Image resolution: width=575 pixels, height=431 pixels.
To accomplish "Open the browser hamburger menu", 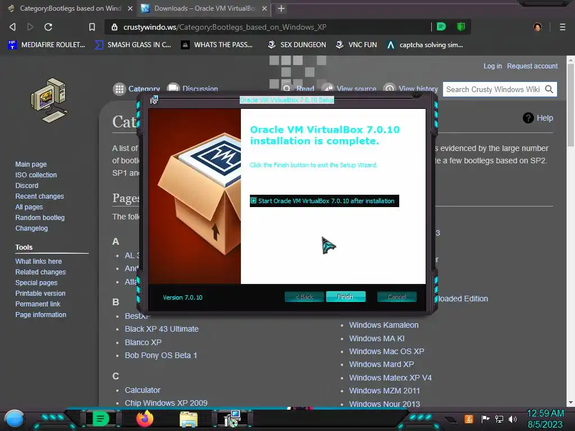I will click(562, 27).
